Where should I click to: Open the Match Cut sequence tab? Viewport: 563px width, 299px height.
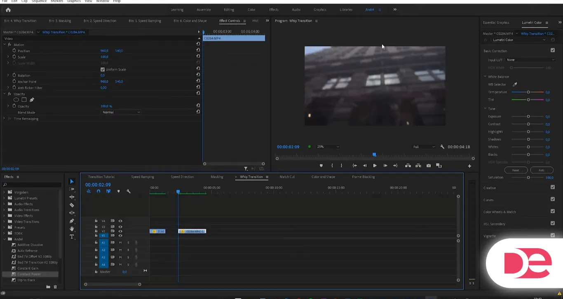(287, 177)
